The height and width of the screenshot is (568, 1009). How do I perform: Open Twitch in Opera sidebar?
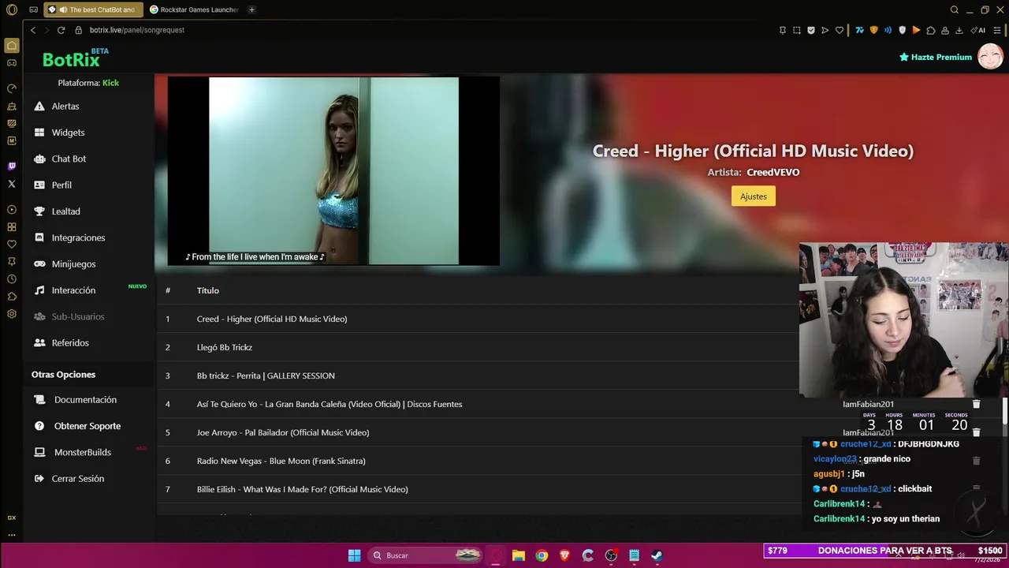click(x=12, y=166)
